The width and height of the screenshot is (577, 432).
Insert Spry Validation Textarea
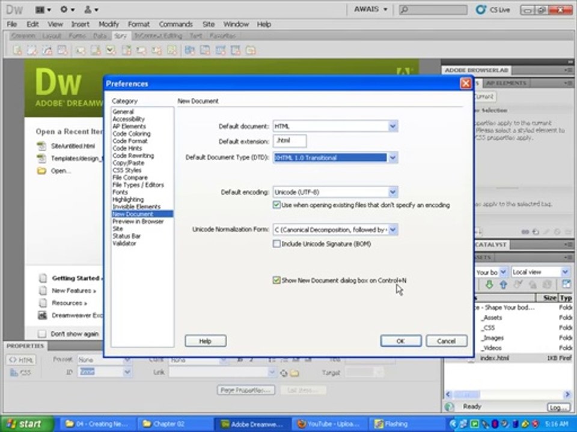point(96,50)
